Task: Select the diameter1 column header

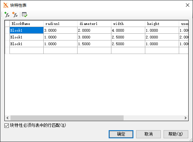Action: 94,24
